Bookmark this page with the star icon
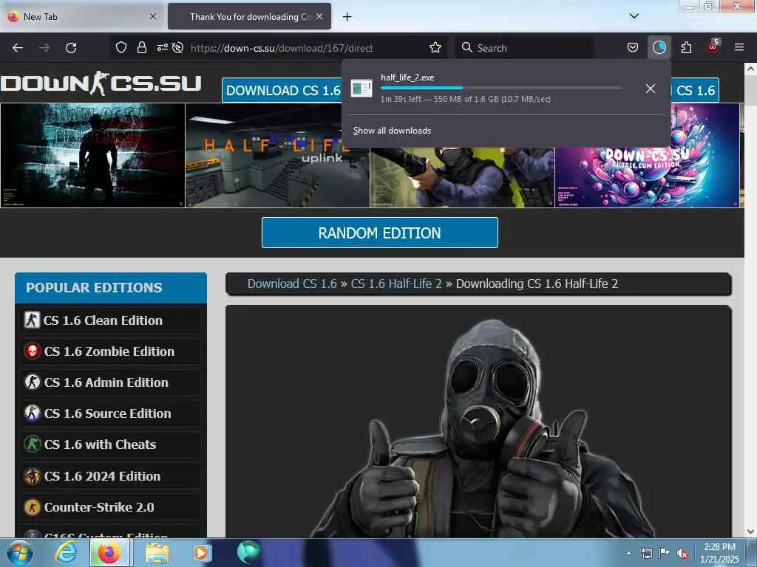Screen dimensions: 757x567 tap(435, 47)
